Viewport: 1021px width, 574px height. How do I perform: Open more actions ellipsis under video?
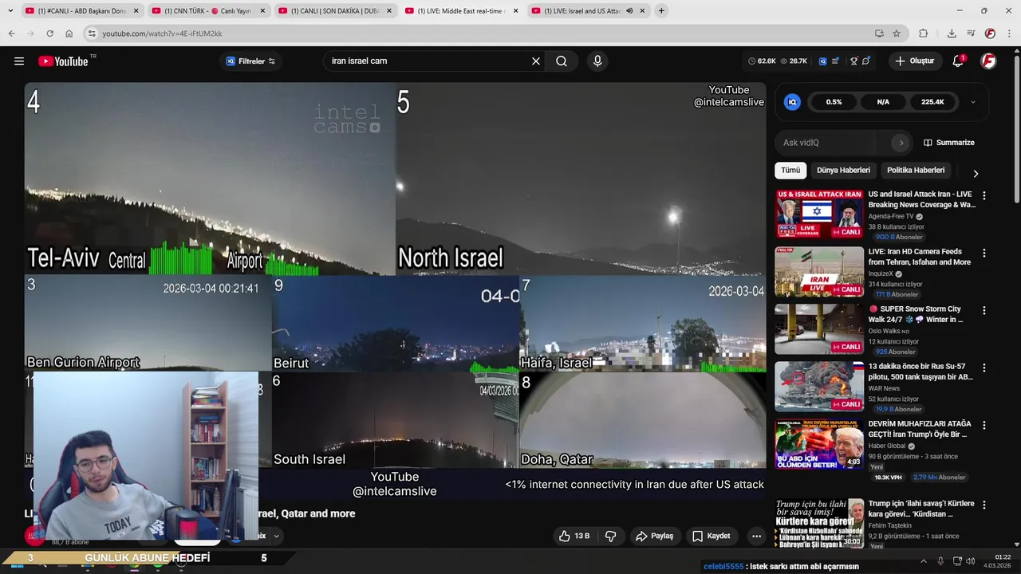756,536
